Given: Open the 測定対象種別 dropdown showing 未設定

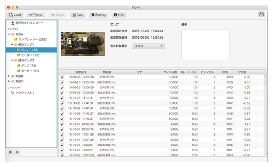Looking at the screenshot, I should [x=148, y=46].
